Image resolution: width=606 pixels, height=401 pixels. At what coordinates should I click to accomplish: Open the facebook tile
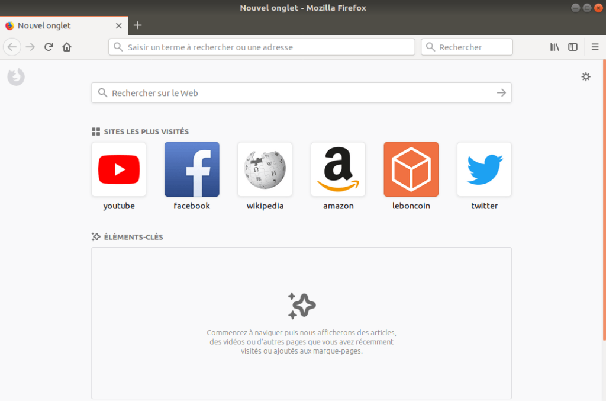(192, 169)
